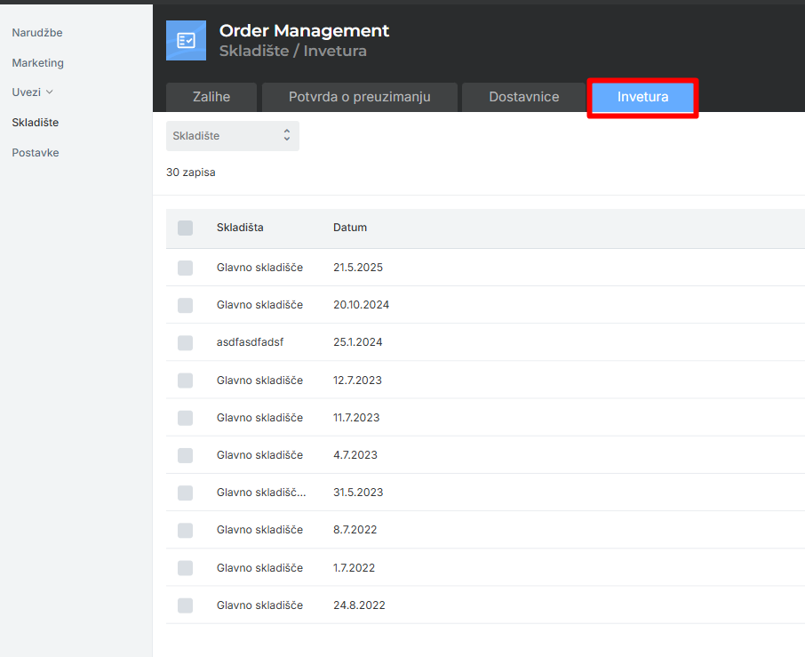Image resolution: width=805 pixels, height=657 pixels.
Task: Click the Order Management app icon
Action: 186,41
